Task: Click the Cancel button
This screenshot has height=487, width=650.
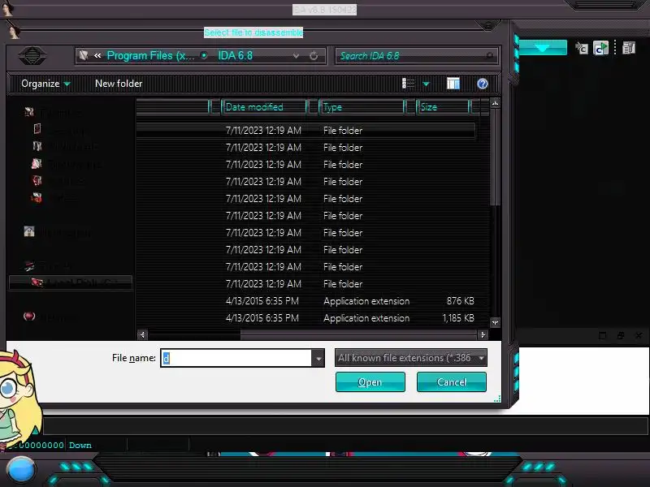Action: pos(452,381)
